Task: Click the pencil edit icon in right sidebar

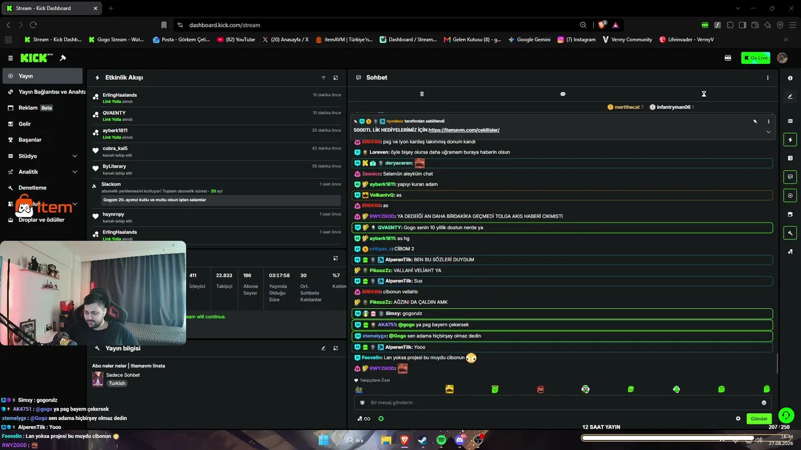Action: point(790,96)
